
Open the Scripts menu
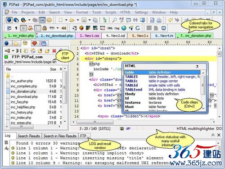[x=111, y=12]
